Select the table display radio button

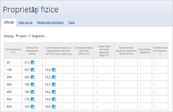[x=17, y=36]
